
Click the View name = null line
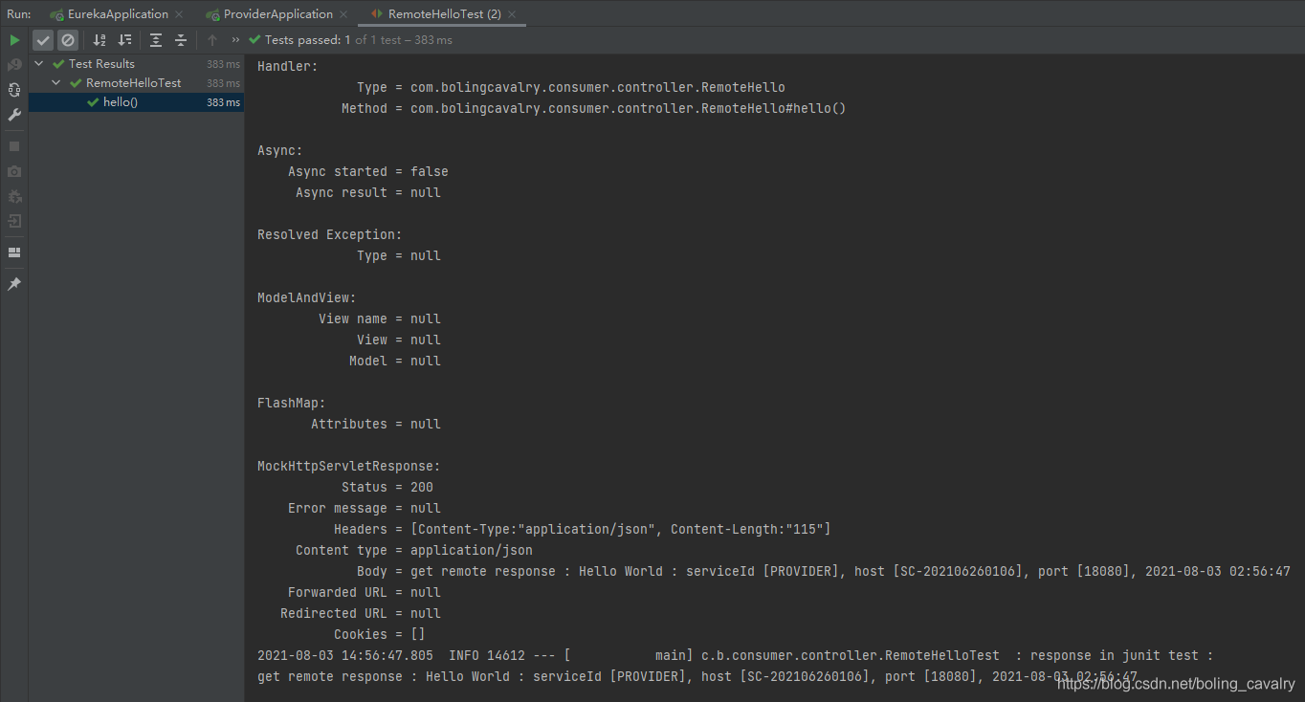380,318
